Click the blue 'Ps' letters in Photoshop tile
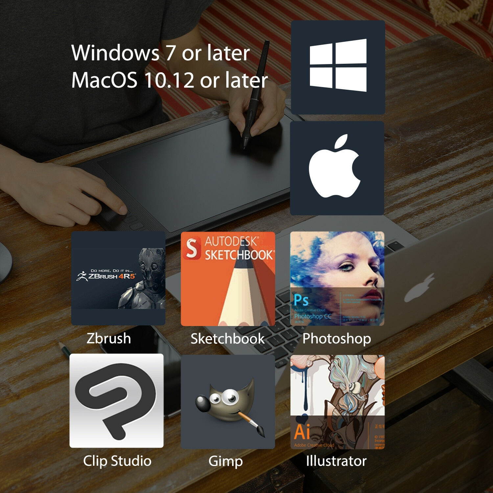The height and width of the screenshot is (493, 493). [x=301, y=300]
